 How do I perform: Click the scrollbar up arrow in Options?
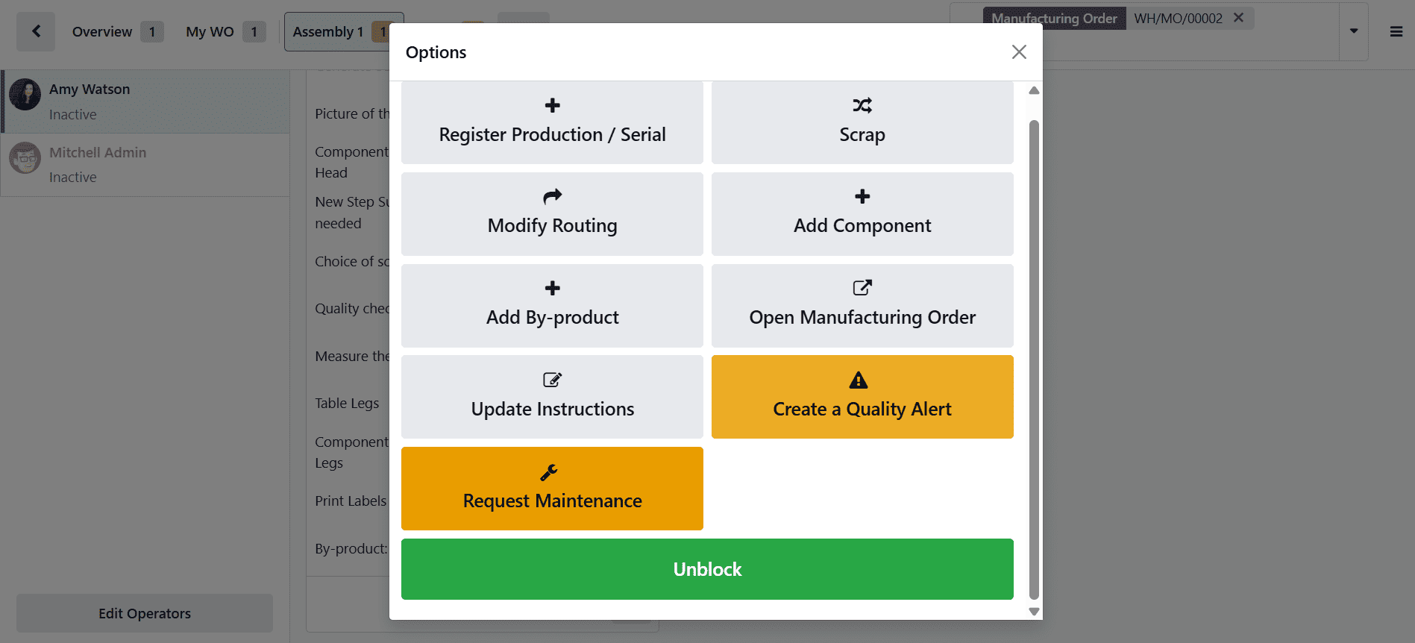click(1034, 90)
